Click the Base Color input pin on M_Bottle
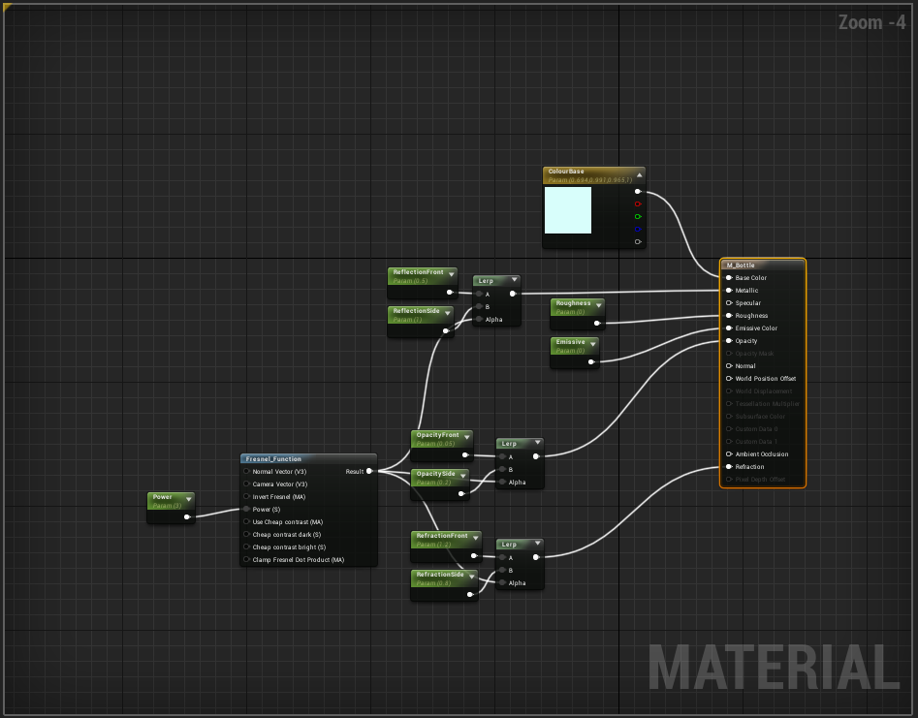 729,278
